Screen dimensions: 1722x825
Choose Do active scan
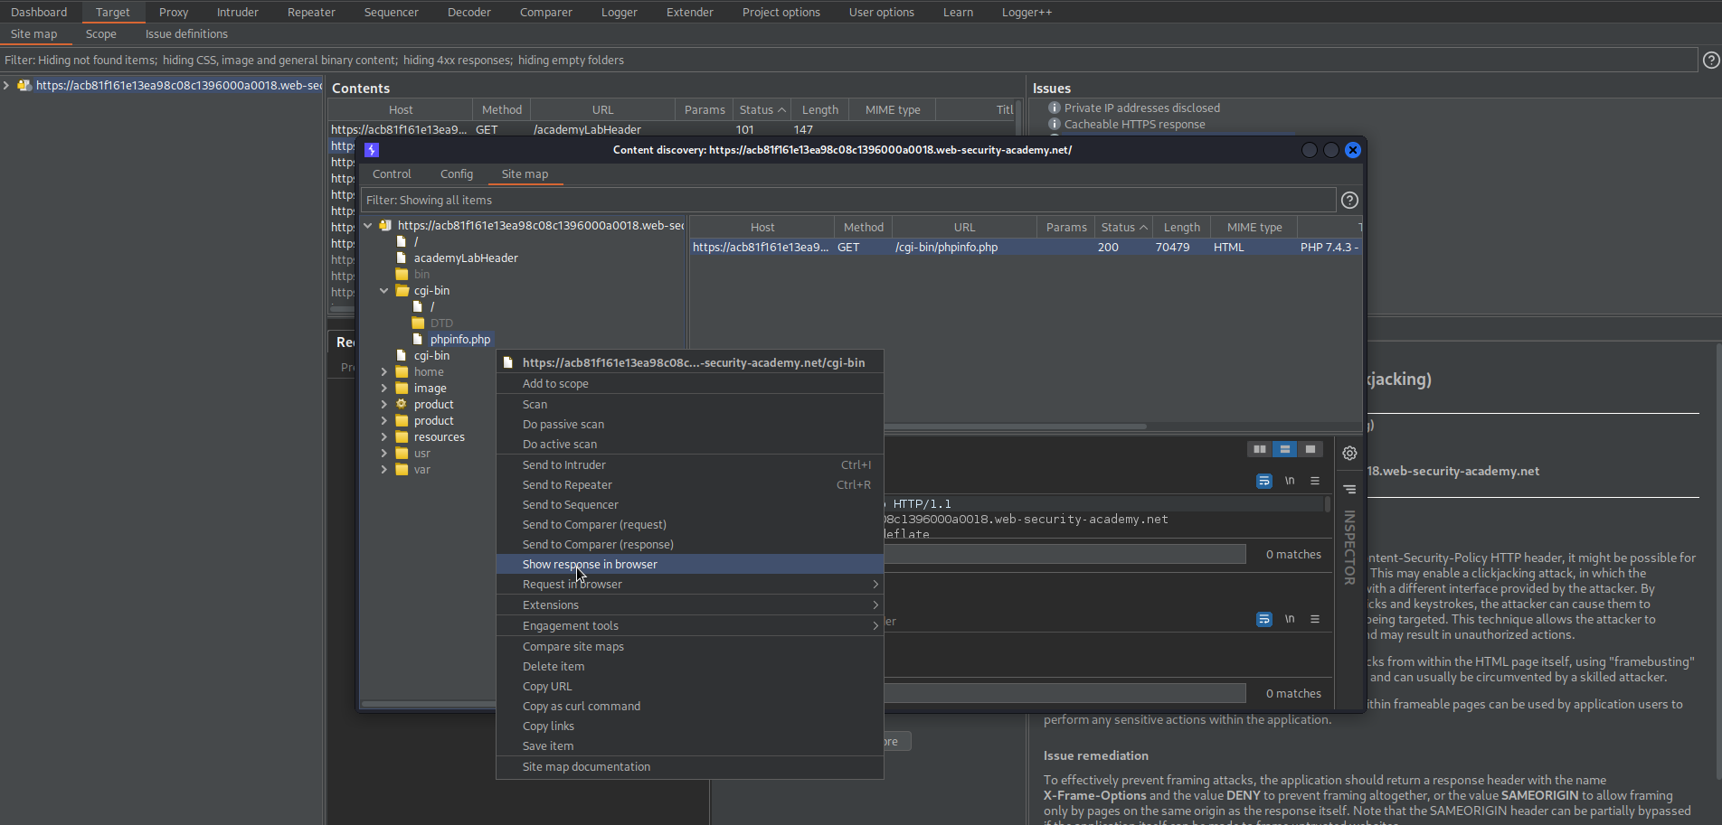pos(690,445)
